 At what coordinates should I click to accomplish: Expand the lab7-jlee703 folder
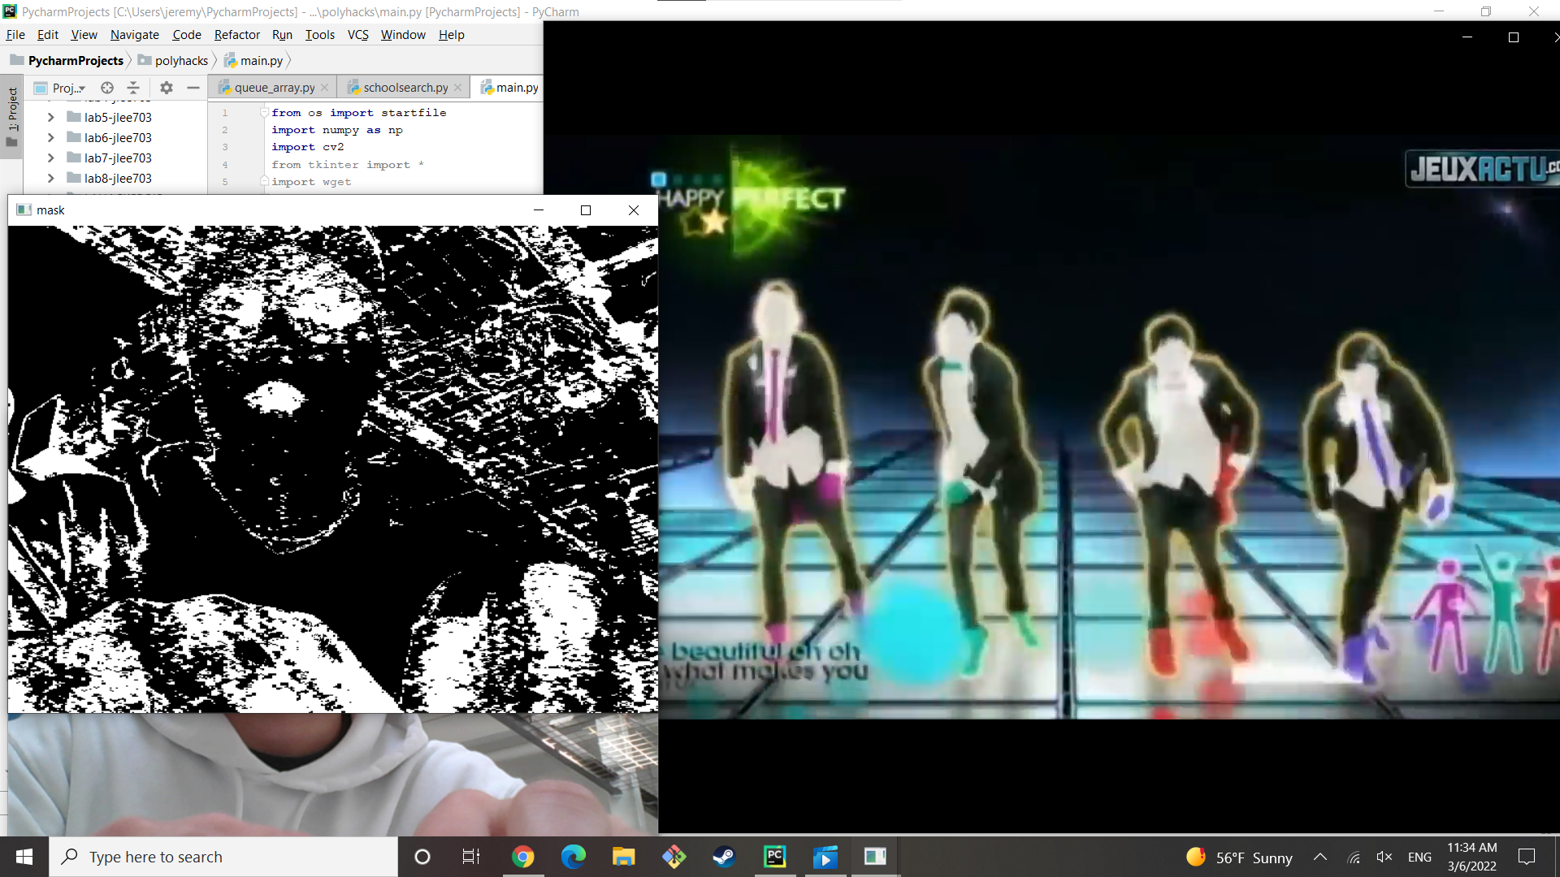tap(50, 158)
